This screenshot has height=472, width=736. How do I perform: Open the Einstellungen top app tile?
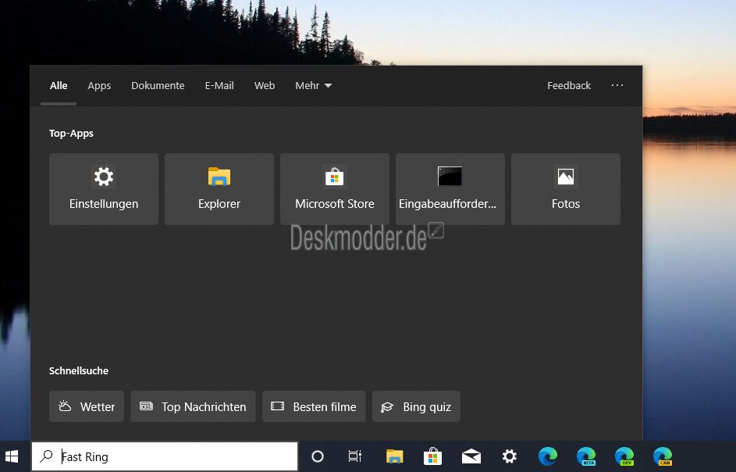103,189
